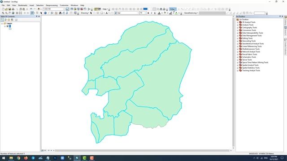This screenshot has height=161, width=287.
Task: Select Data Management Tools in ArcToolbox
Action: 252,36
